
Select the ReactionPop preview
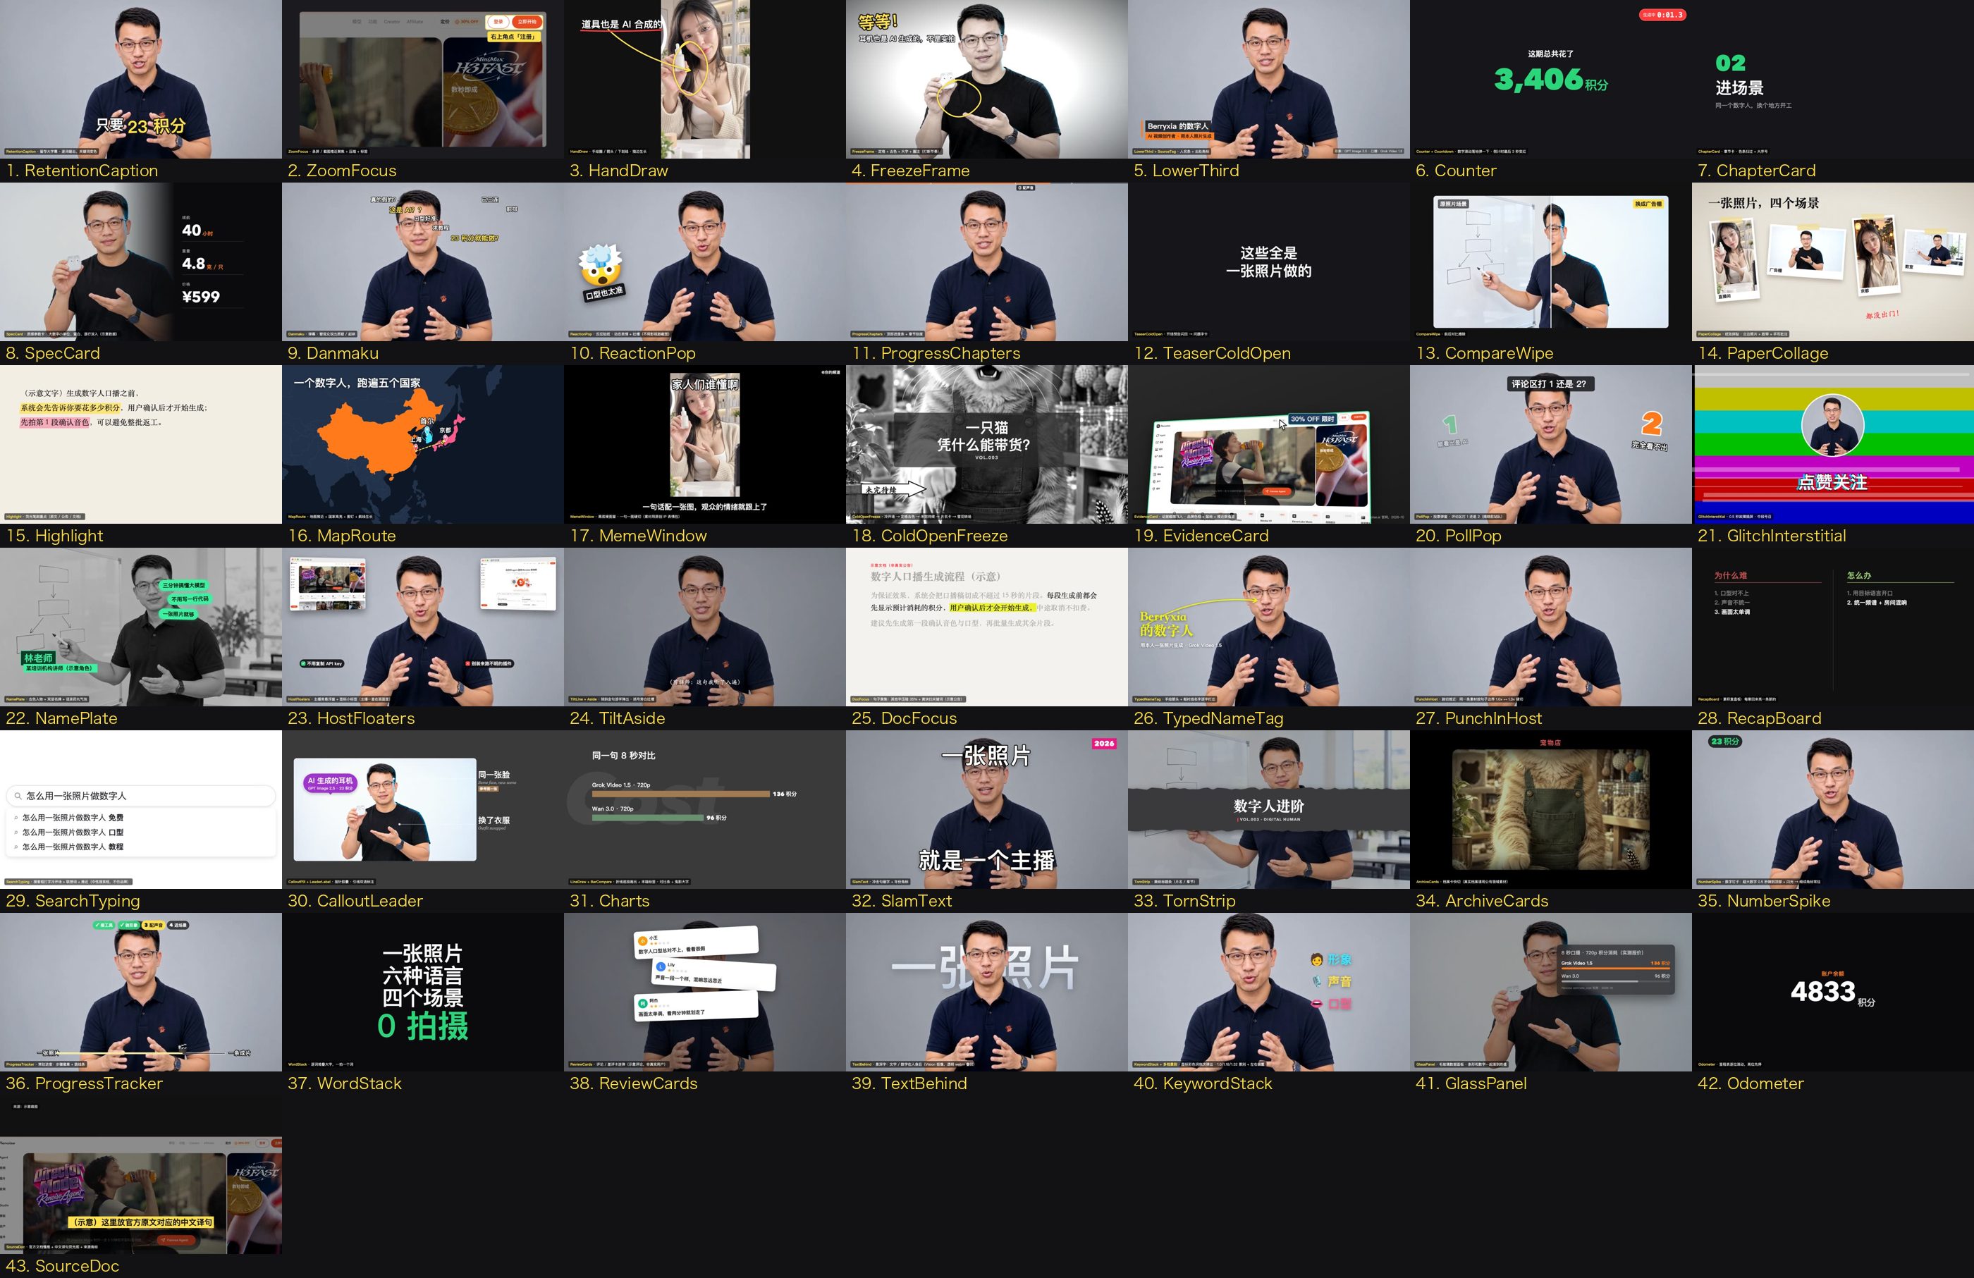[x=705, y=262]
